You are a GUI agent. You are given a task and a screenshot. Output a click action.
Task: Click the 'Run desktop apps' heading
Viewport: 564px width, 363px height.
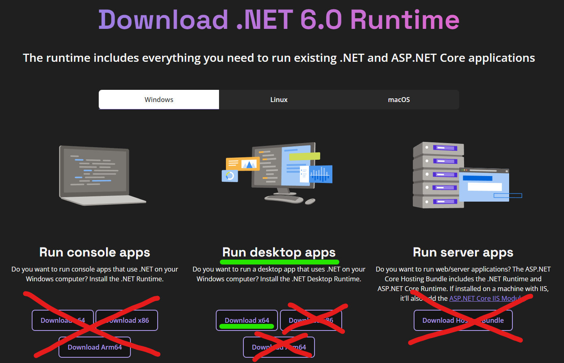pyautogui.click(x=279, y=252)
